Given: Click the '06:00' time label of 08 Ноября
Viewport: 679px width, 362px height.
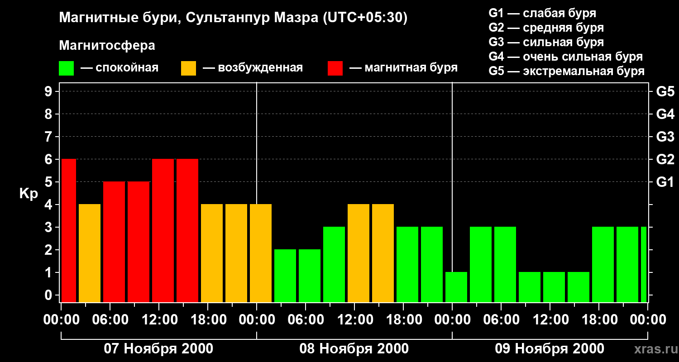Looking at the screenshot, I should [x=306, y=319].
